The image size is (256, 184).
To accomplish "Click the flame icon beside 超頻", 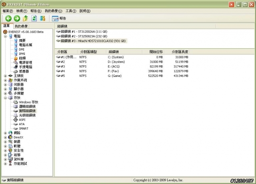I will (16, 58).
